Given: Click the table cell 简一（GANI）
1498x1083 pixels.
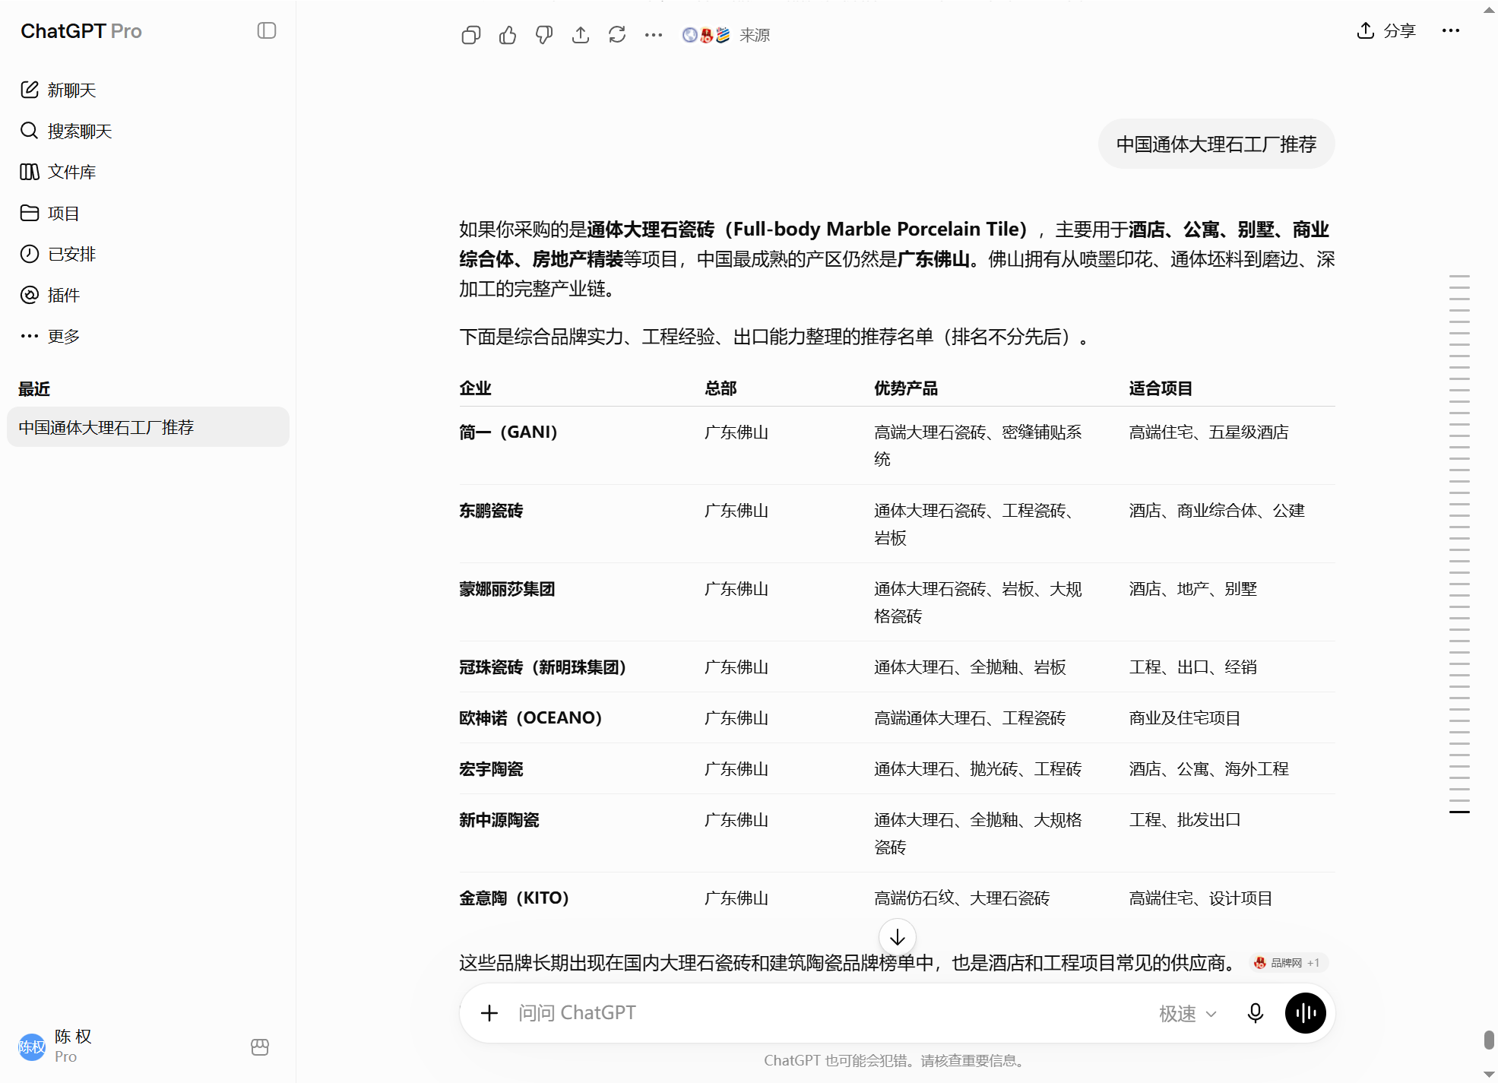Looking at the screenshot, I should (508, 432).
